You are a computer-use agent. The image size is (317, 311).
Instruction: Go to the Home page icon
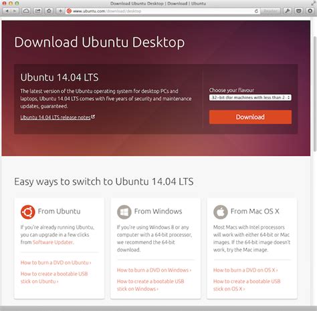(49, 11)
